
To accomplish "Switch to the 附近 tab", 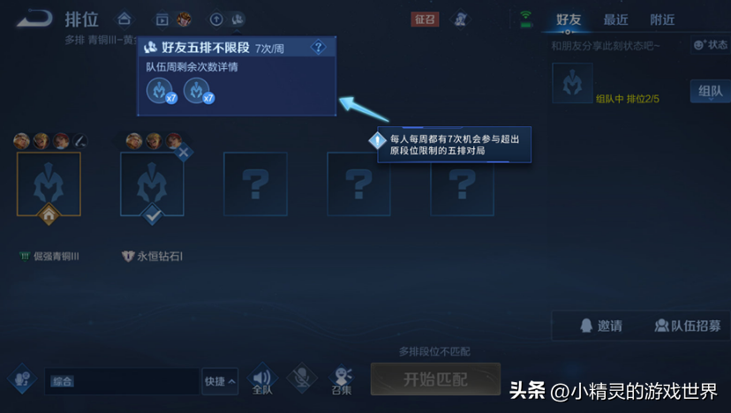I will tap(662, 19).
